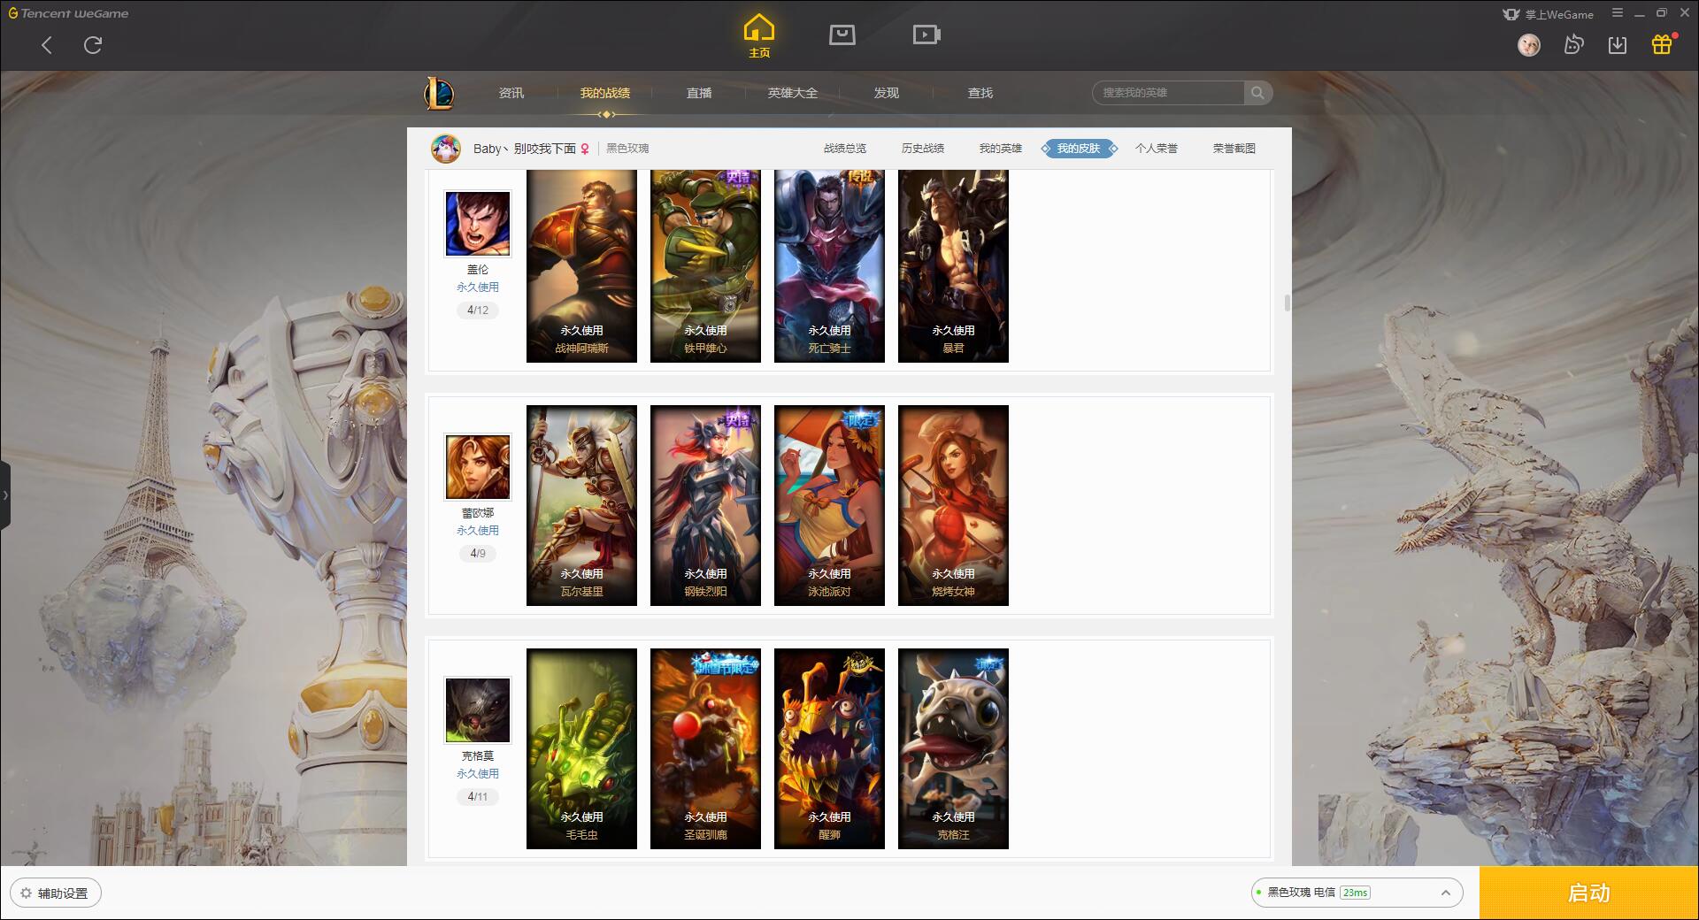Click the 盖伦 hero portrait
This screenshot has height=920, width=1699.
[x=478, y=224]
